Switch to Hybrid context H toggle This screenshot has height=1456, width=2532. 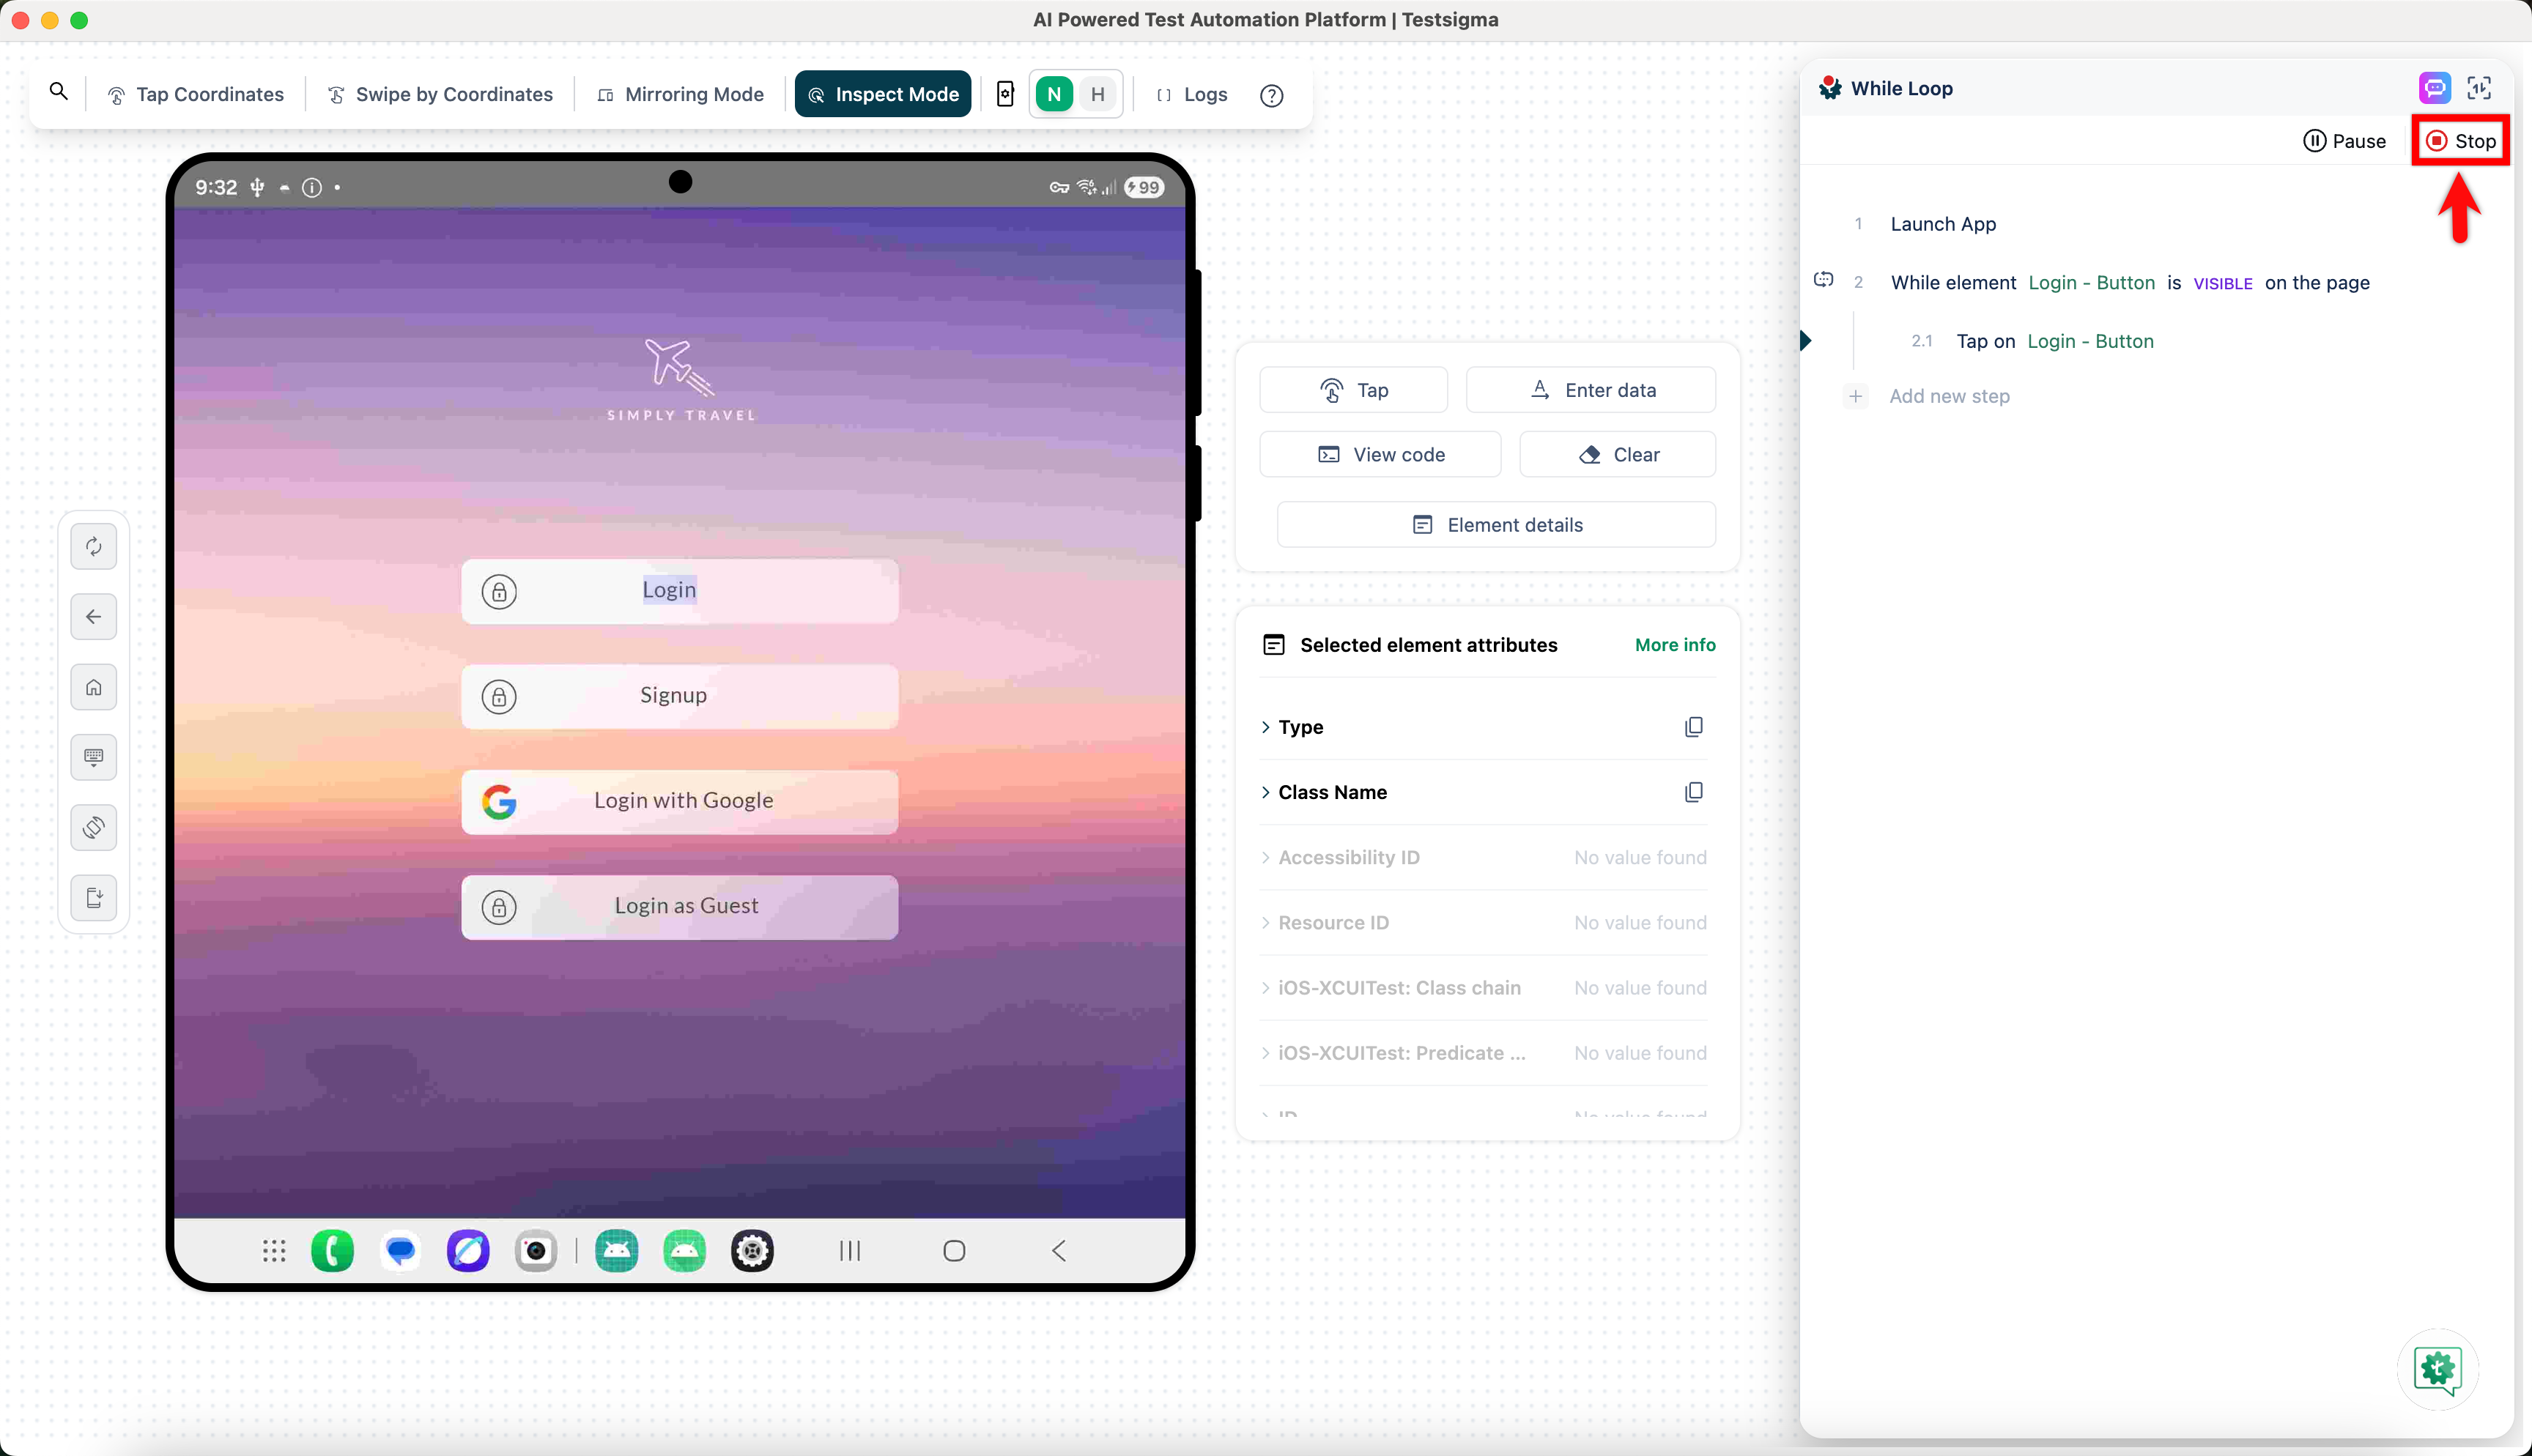click(x=1098, y=95)
